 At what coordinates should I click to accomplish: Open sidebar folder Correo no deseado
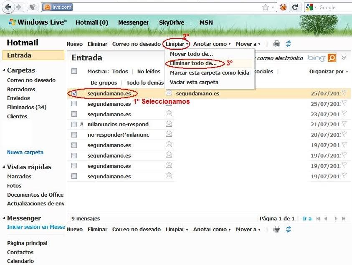(31, 80)
